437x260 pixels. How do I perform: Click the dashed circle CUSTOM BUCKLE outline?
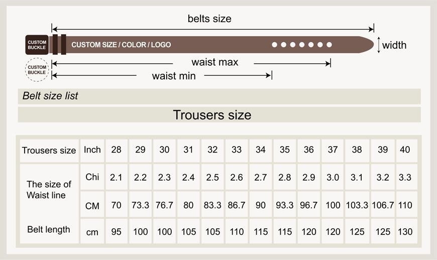(x=37, y=70)
